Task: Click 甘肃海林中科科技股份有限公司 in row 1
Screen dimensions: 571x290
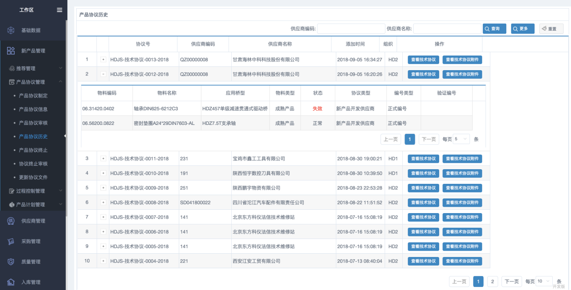Action: point(266,60)
